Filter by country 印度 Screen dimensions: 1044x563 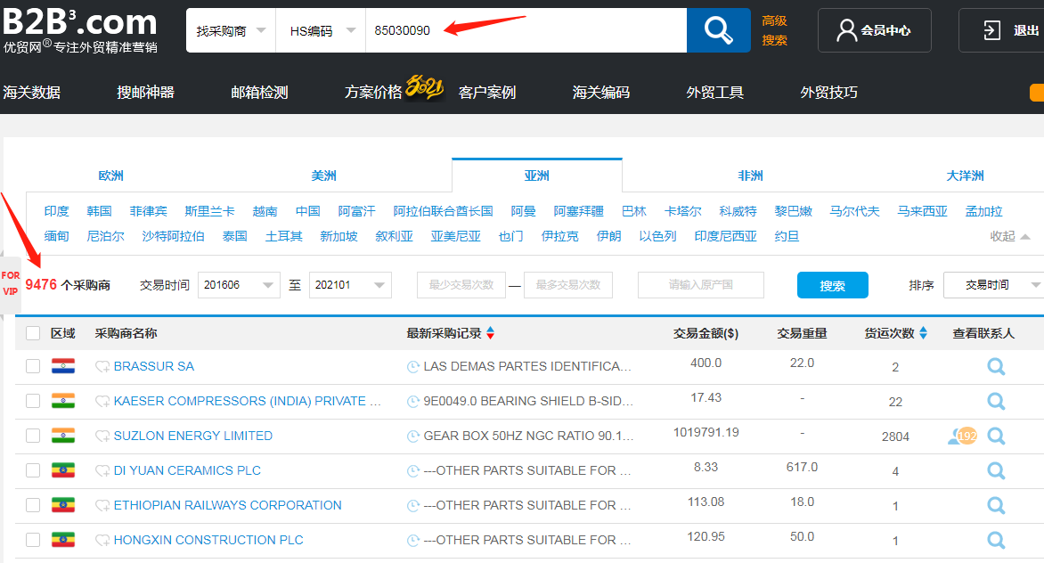(57, 211)
